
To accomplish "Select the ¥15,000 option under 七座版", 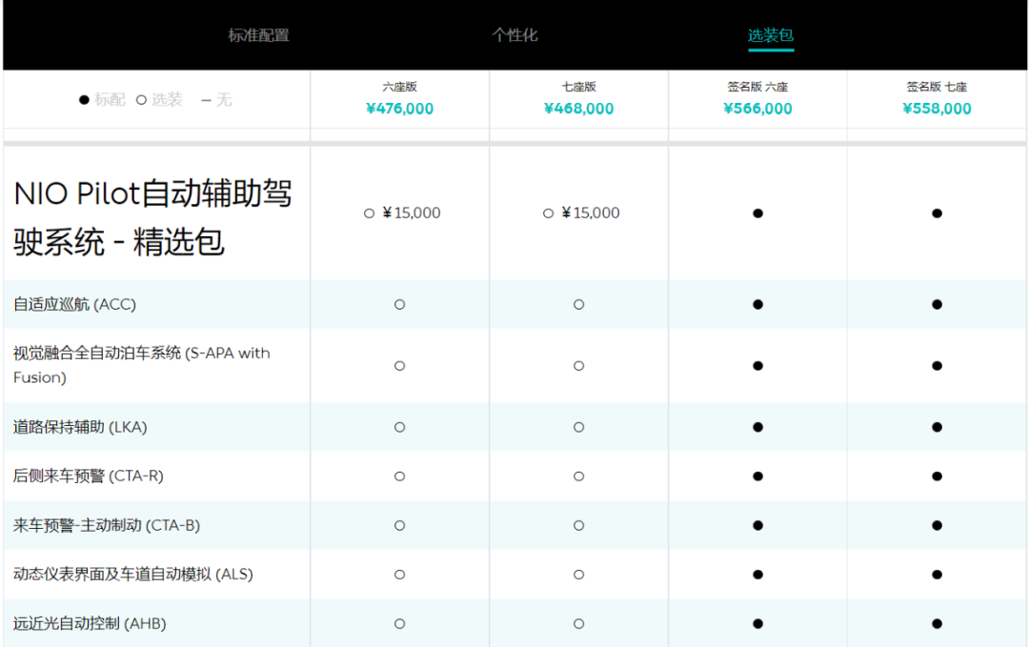I will tap(581, 213).
